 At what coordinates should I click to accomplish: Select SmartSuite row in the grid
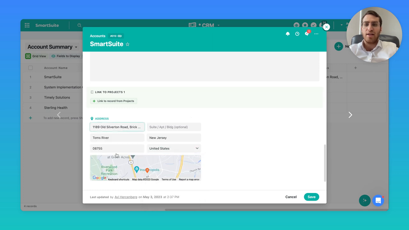pyautogui.click(x=53, y=77)
